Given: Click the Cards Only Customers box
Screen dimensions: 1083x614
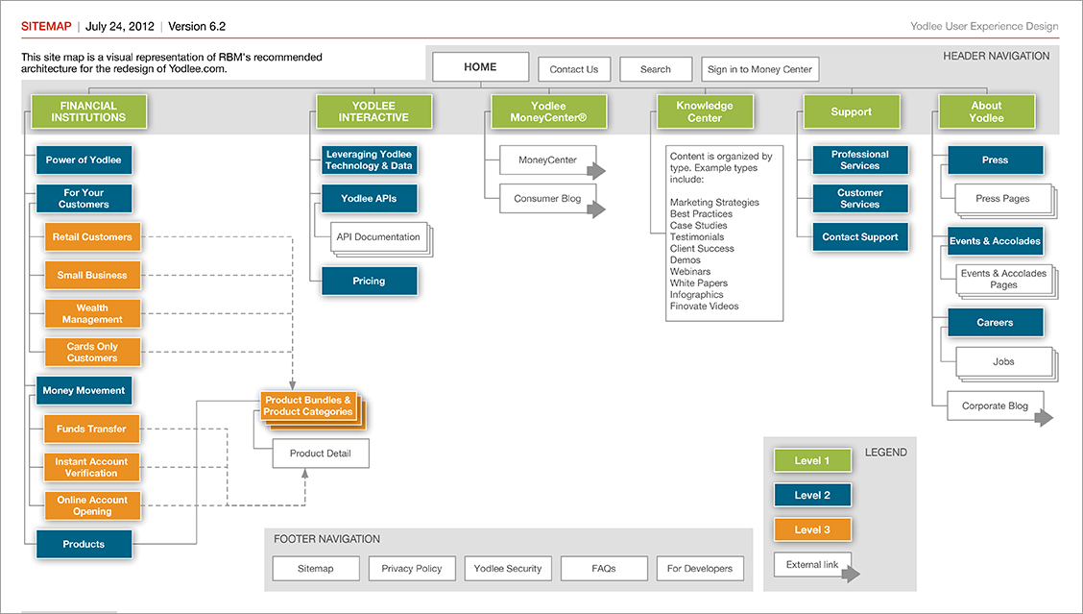Looking at the screenshot, I should click(92, 352).
